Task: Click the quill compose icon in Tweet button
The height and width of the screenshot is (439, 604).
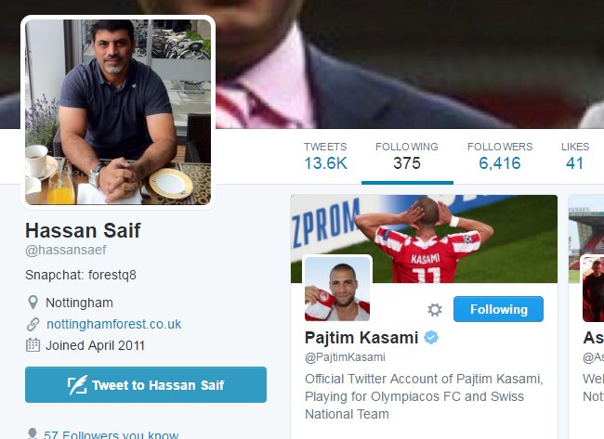Action: [77, 385]
